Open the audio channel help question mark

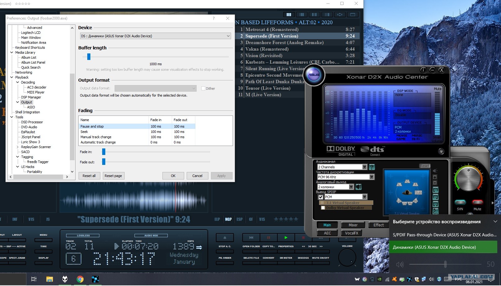pos(371,167)
